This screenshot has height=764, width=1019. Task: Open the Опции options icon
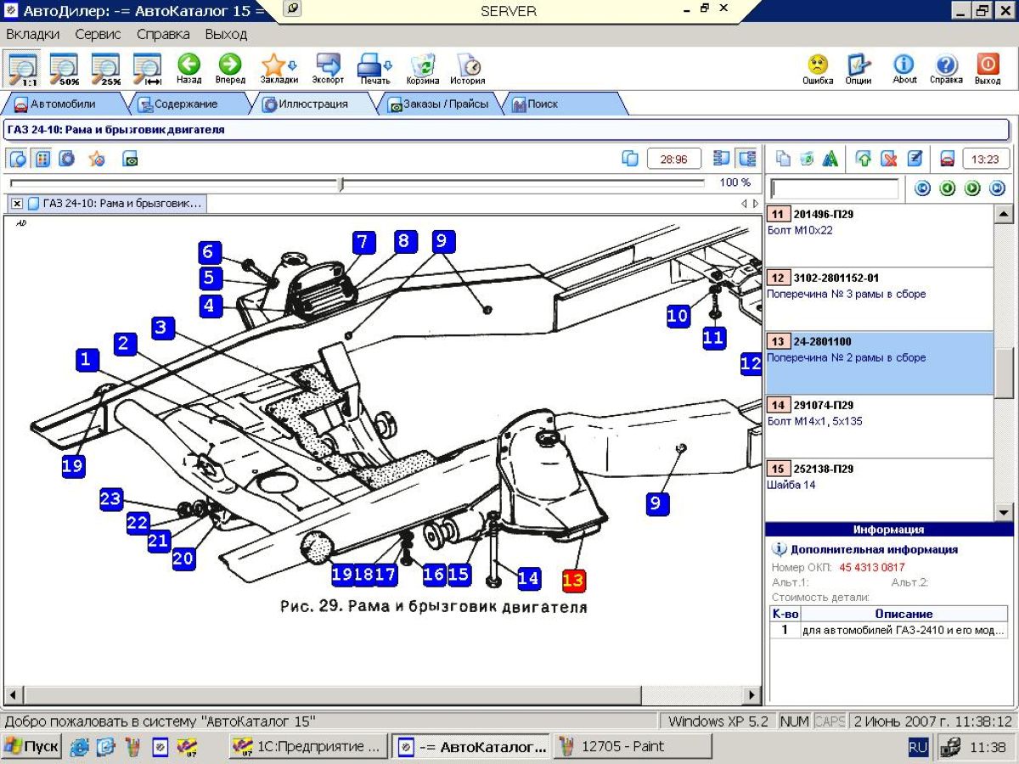859,70
